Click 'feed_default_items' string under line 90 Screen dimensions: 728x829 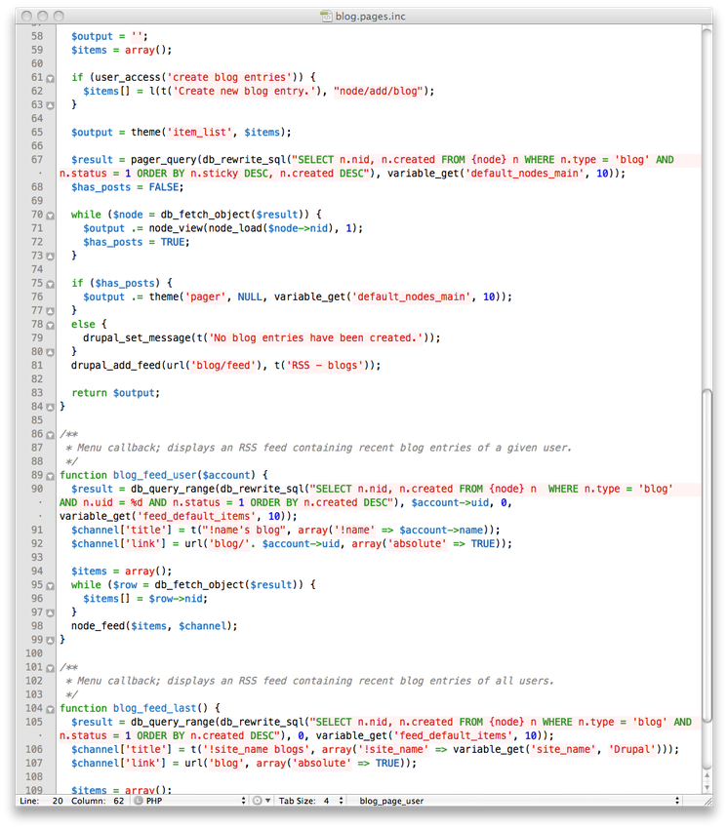pyautogui.click(x=196, y=516)
